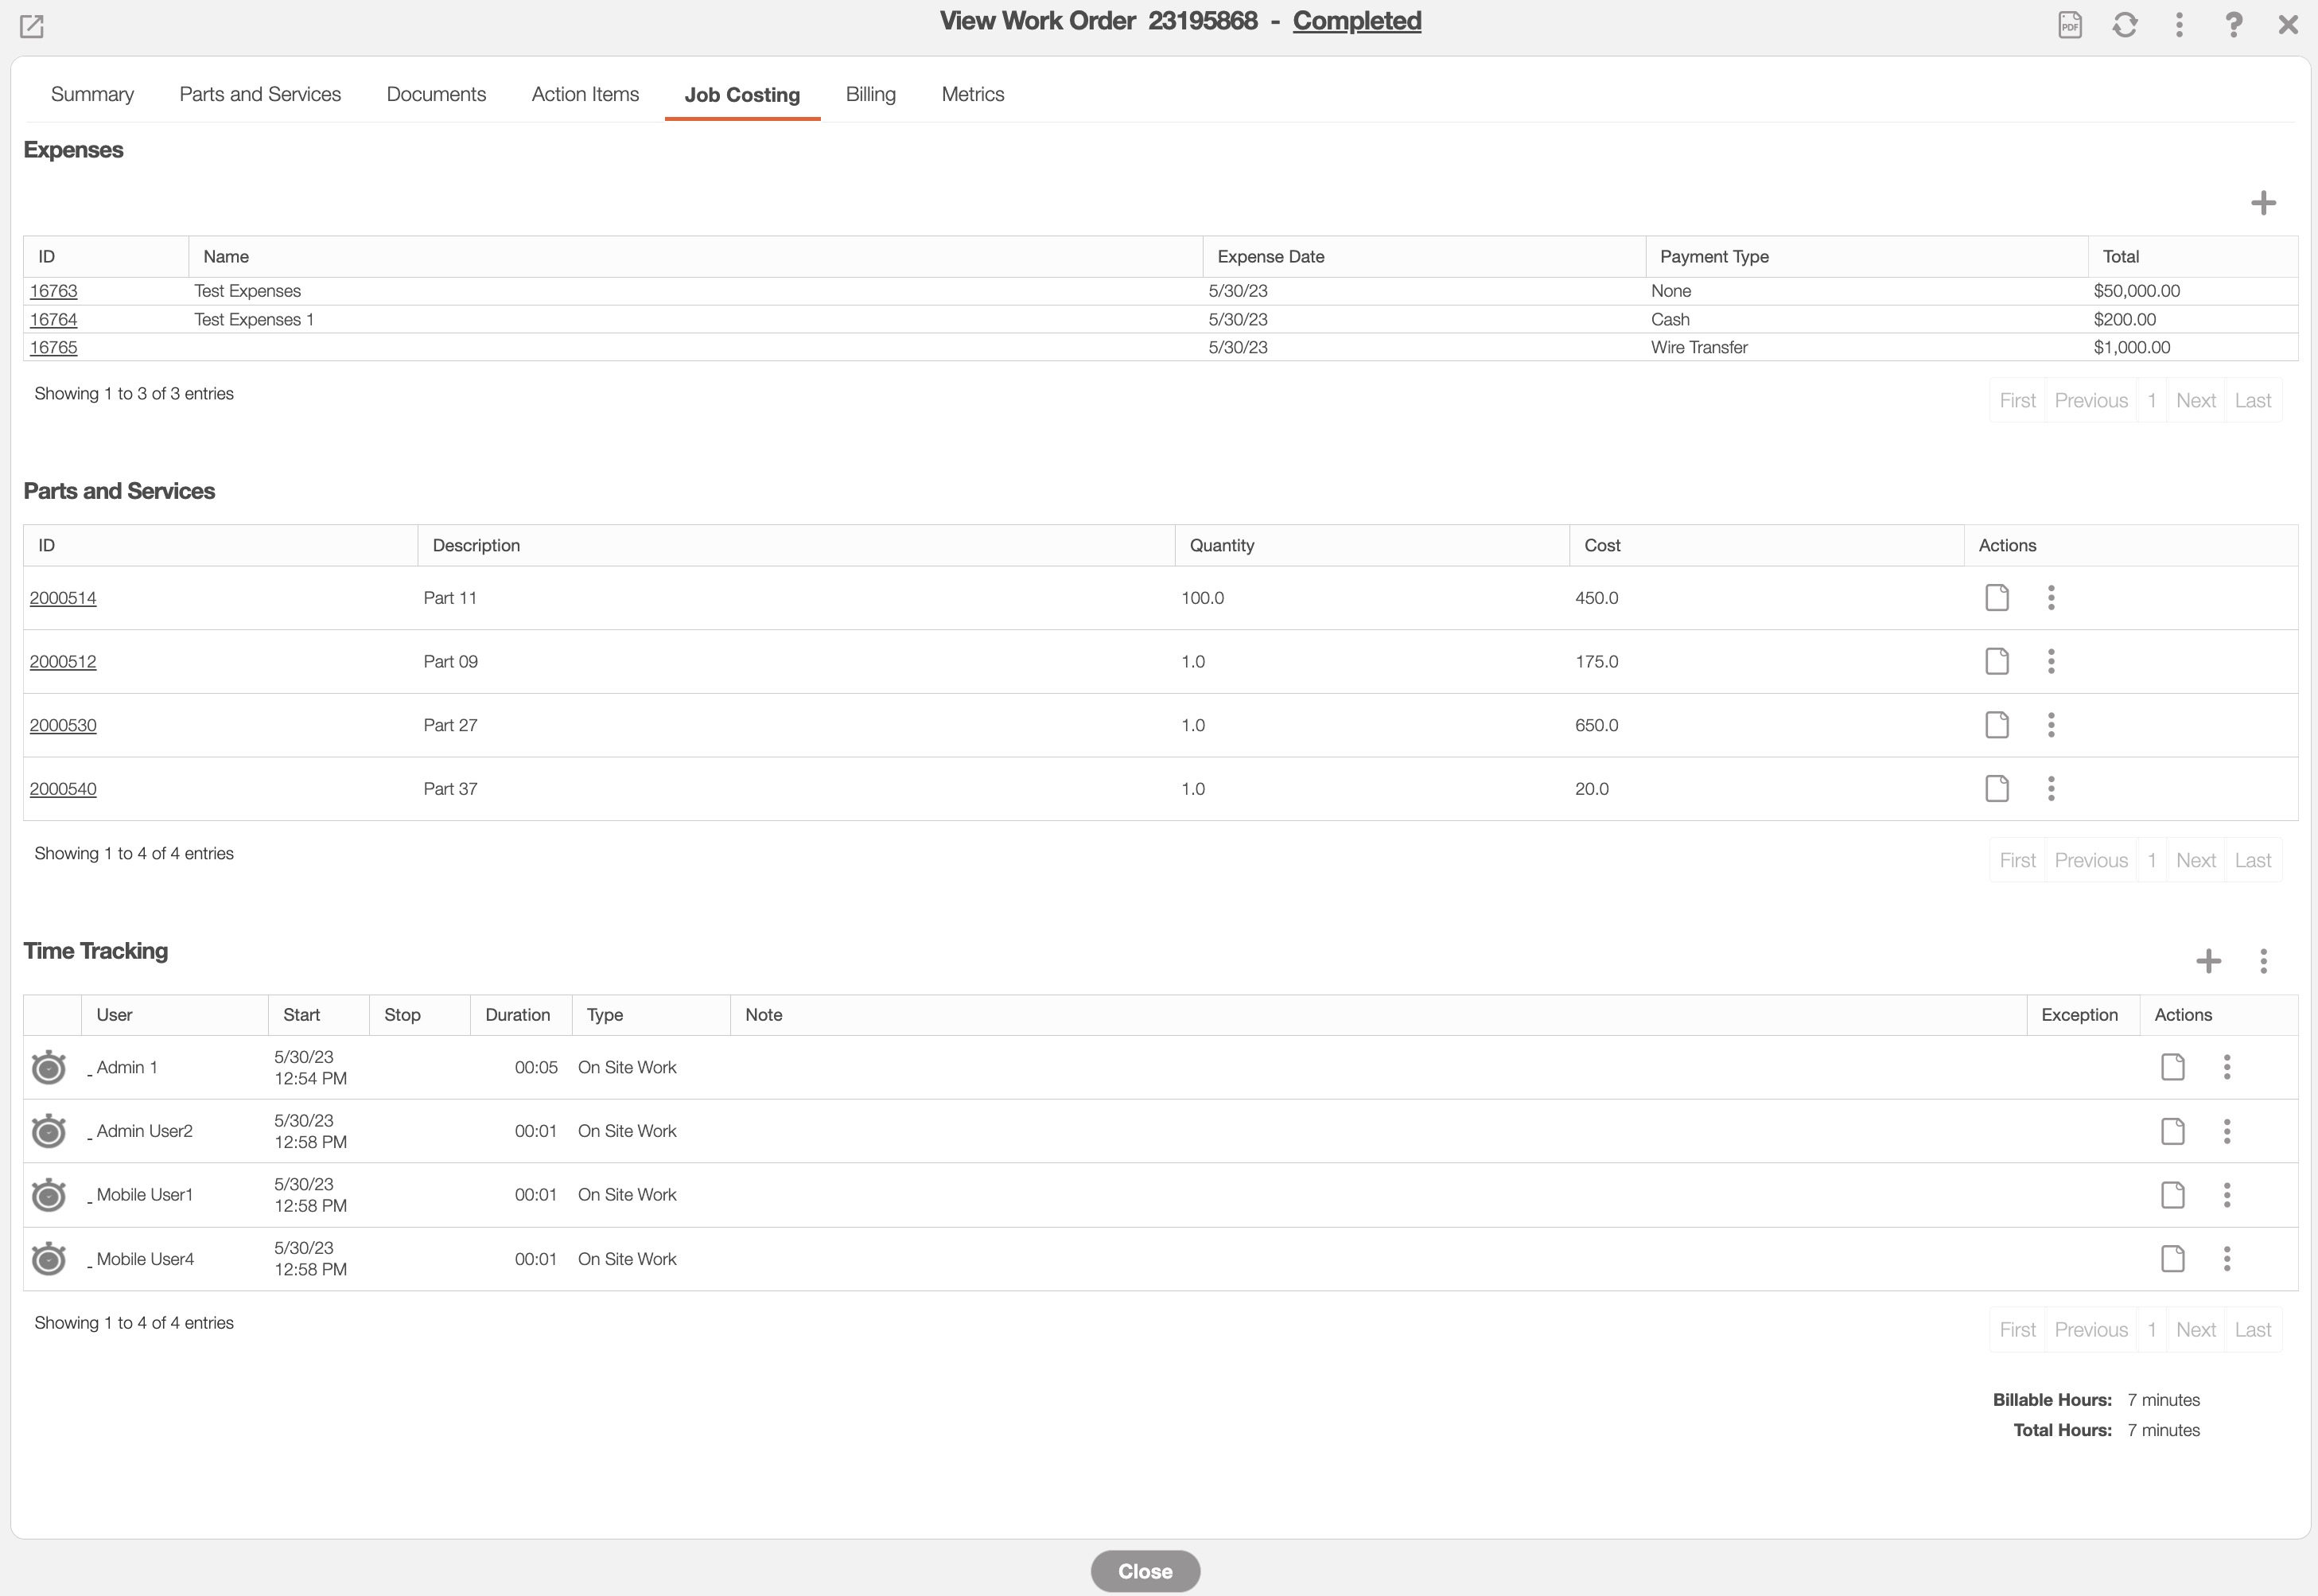Click the refresh work order icon
The width and height of the screenshot is (2318, 1596).
2125,25
